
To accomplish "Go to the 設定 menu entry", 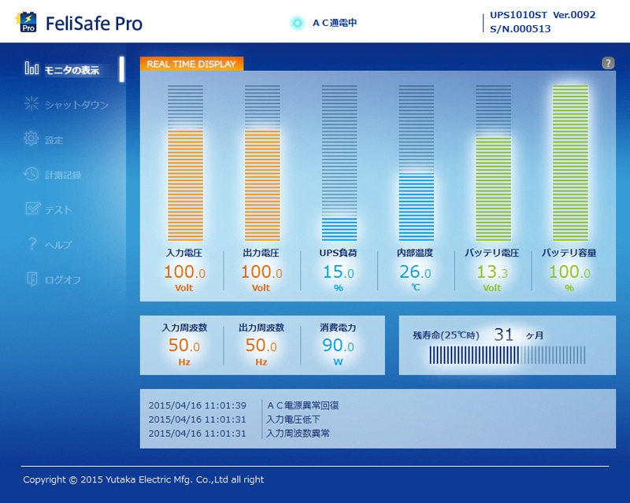I will [x=54, y=140].
